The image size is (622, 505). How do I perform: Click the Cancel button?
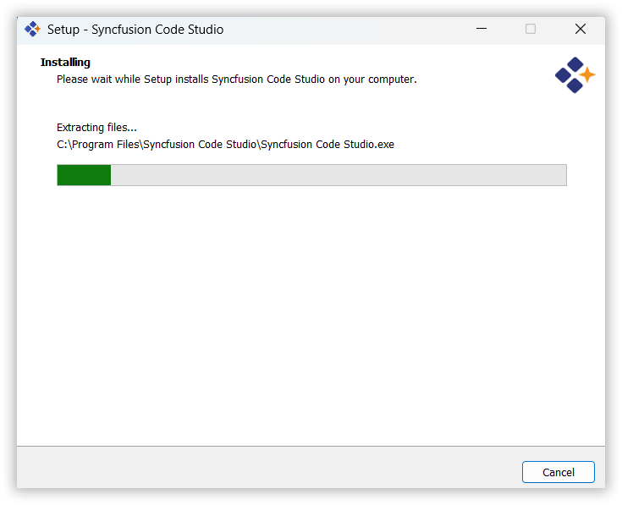coord(559,472)
